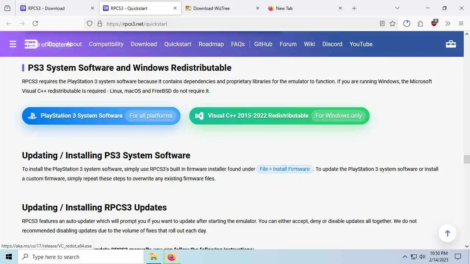This screenshot has height=264, width=470.
Task: Open the Firefox View icon in tab strip
Action: (x=7, y=8)
